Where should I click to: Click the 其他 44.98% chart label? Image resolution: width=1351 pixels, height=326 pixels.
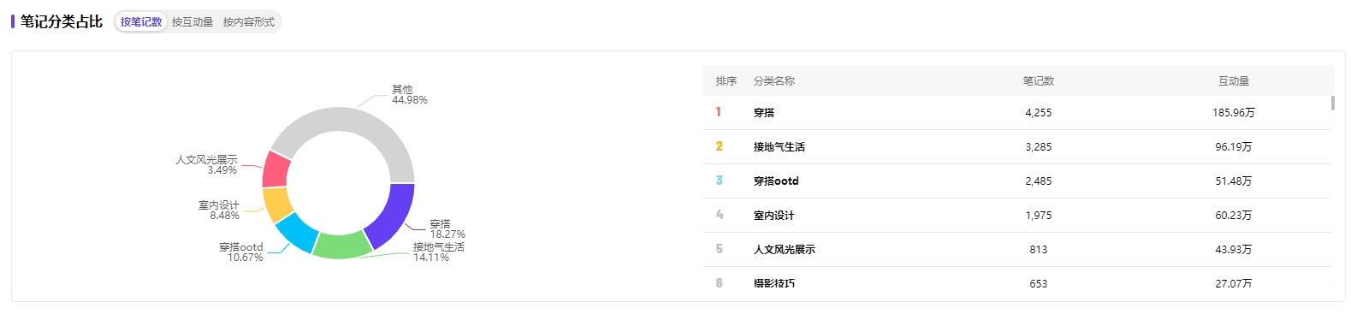point(410,95)
